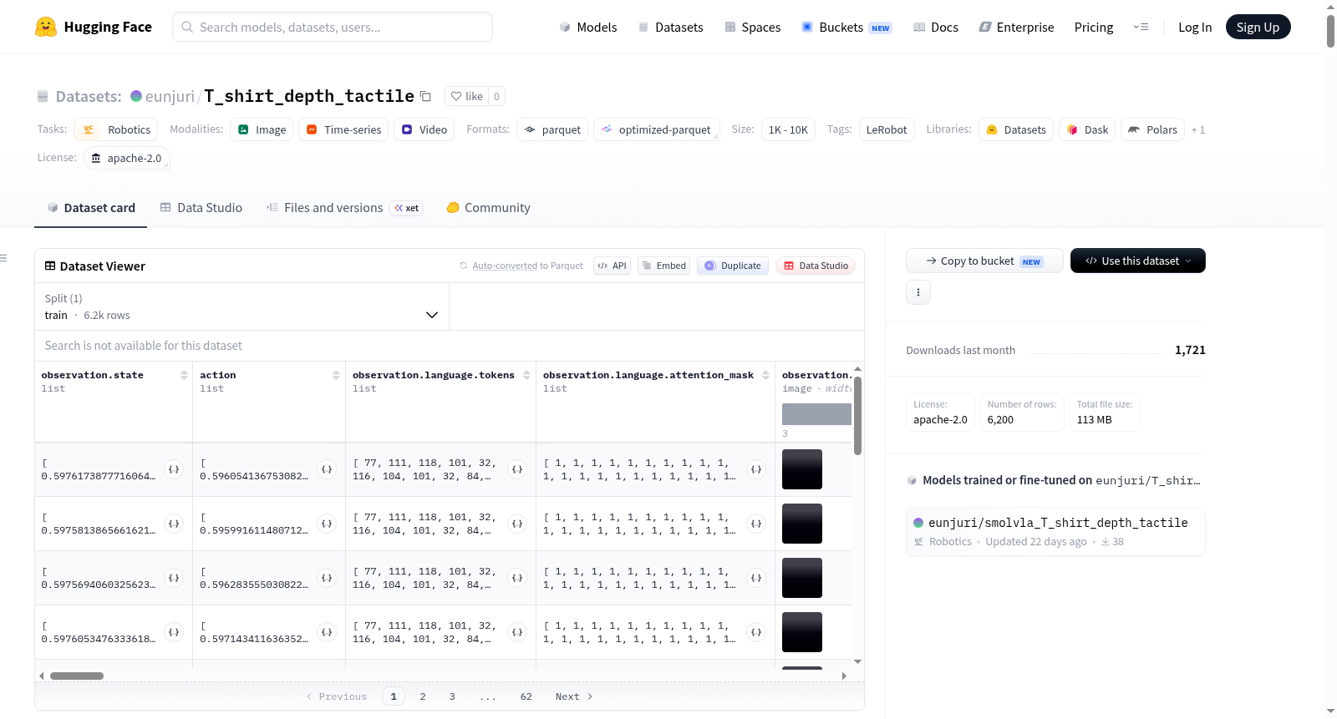Screen dimensions: 1337x719
Task: Open Buckets in the navigation
Action: click(x=846, y=27)
